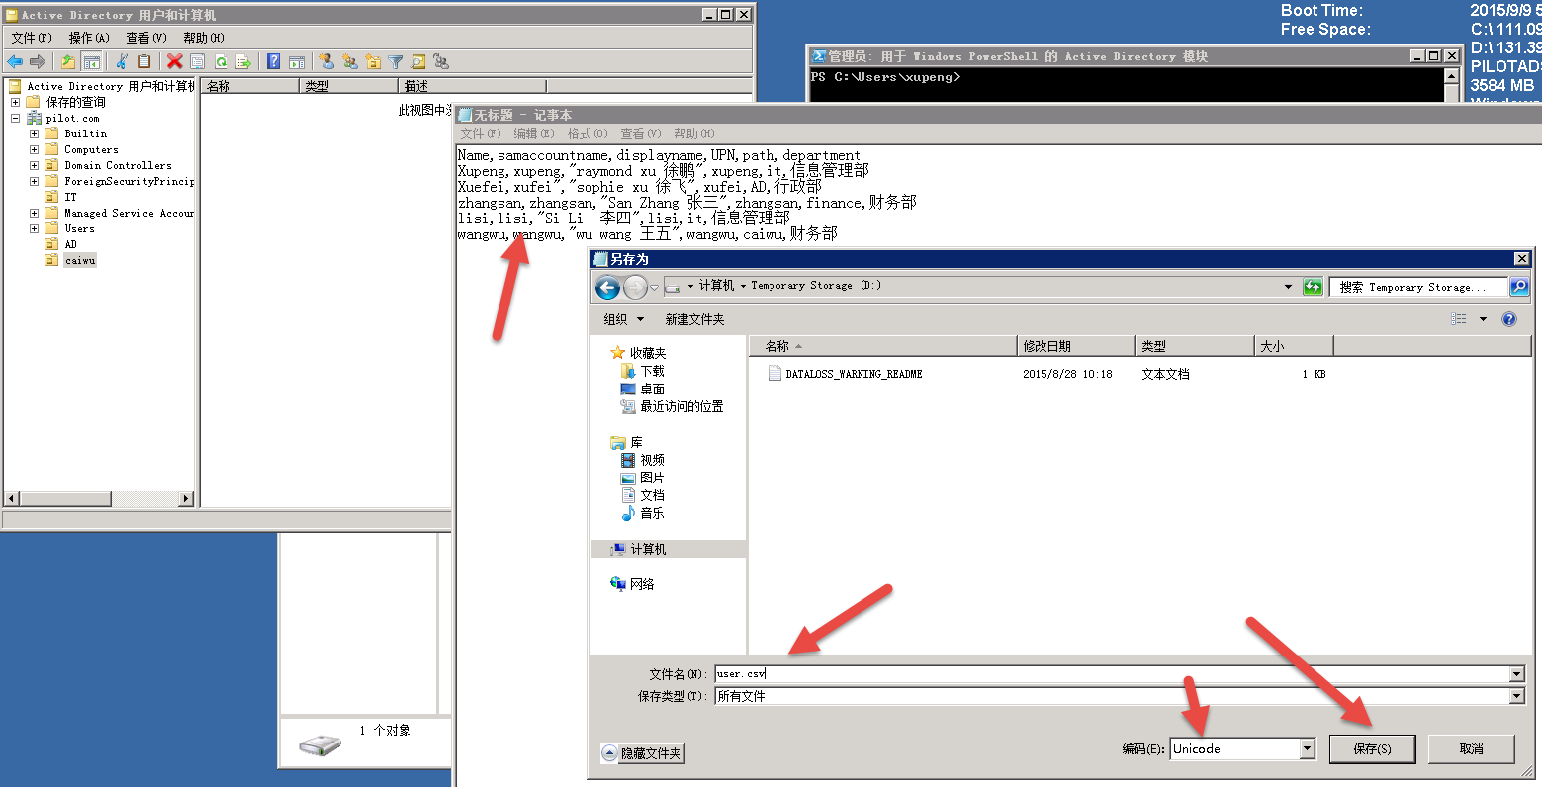Open the 帮助(H) menu in Active Directory
Screen dimensions: 1542x787
click(204, 38)
